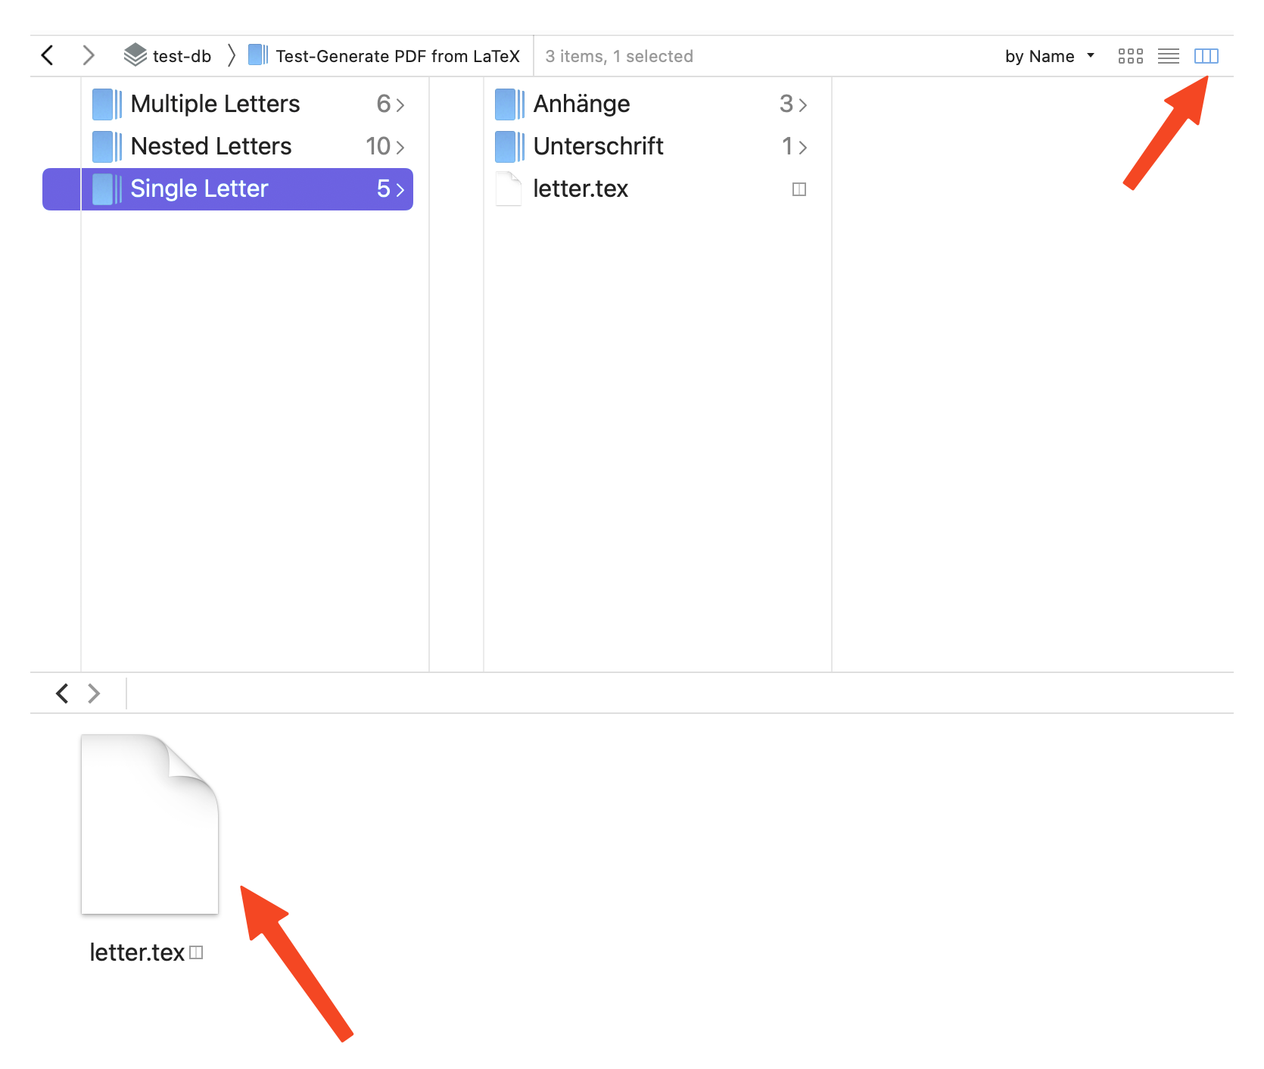Click the letter.tex label in preview
1264x1069 pixels.
tap(137, 952)
